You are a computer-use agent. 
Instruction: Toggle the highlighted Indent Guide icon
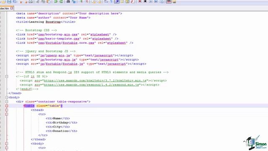click(x=117, y=2)
